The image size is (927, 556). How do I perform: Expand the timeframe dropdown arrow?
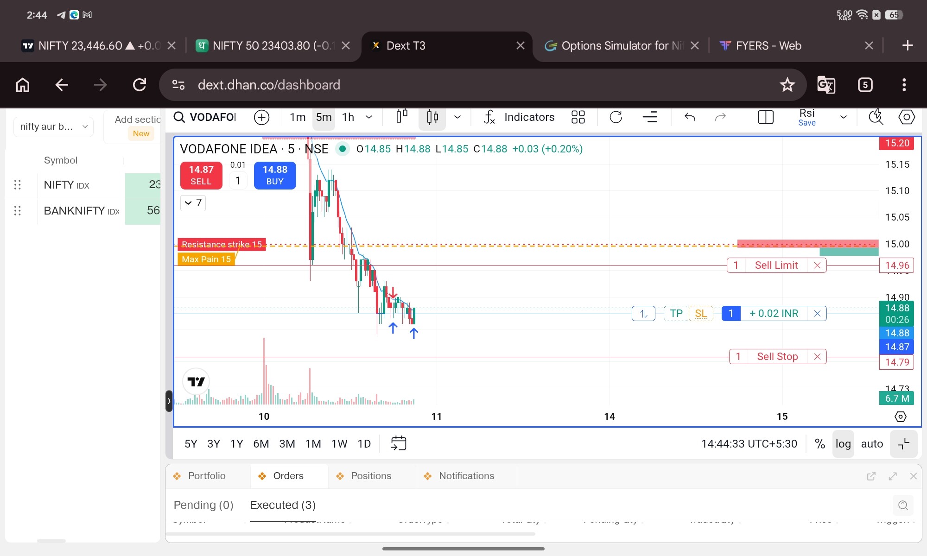tap(369, 117)
